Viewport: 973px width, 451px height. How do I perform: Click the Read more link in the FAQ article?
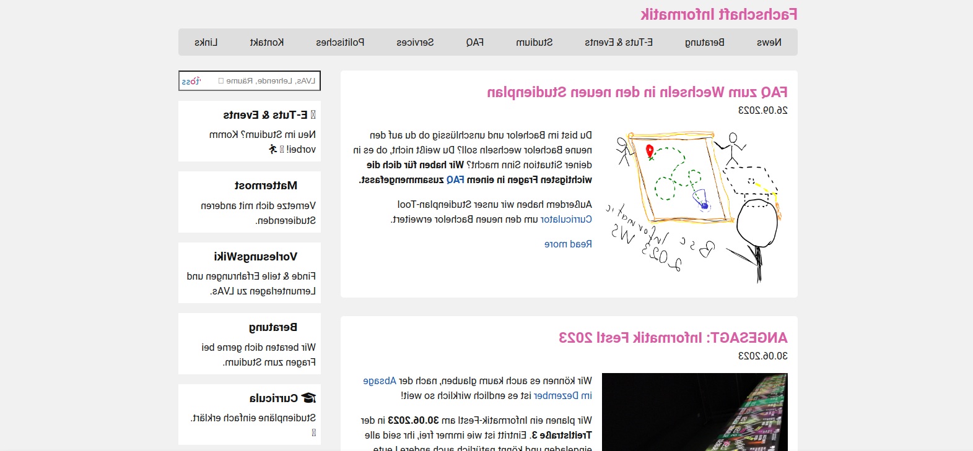tap(568, 244)
